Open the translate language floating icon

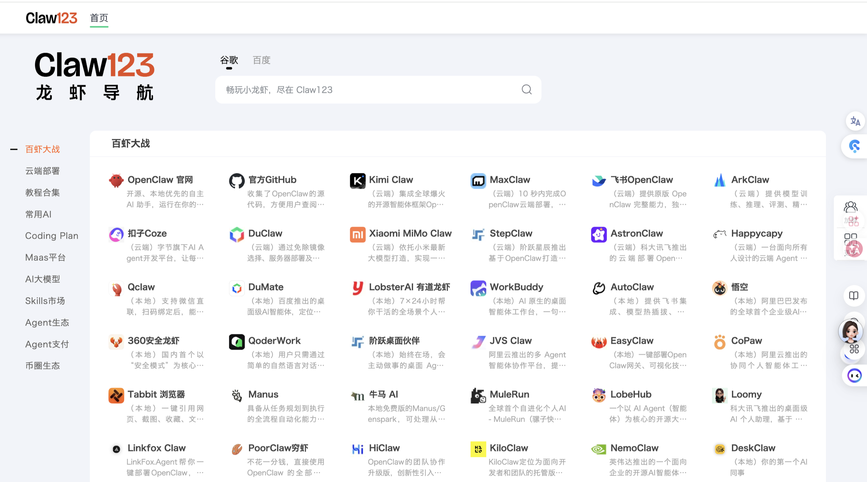pyautogui.click(x=854, y=121)
